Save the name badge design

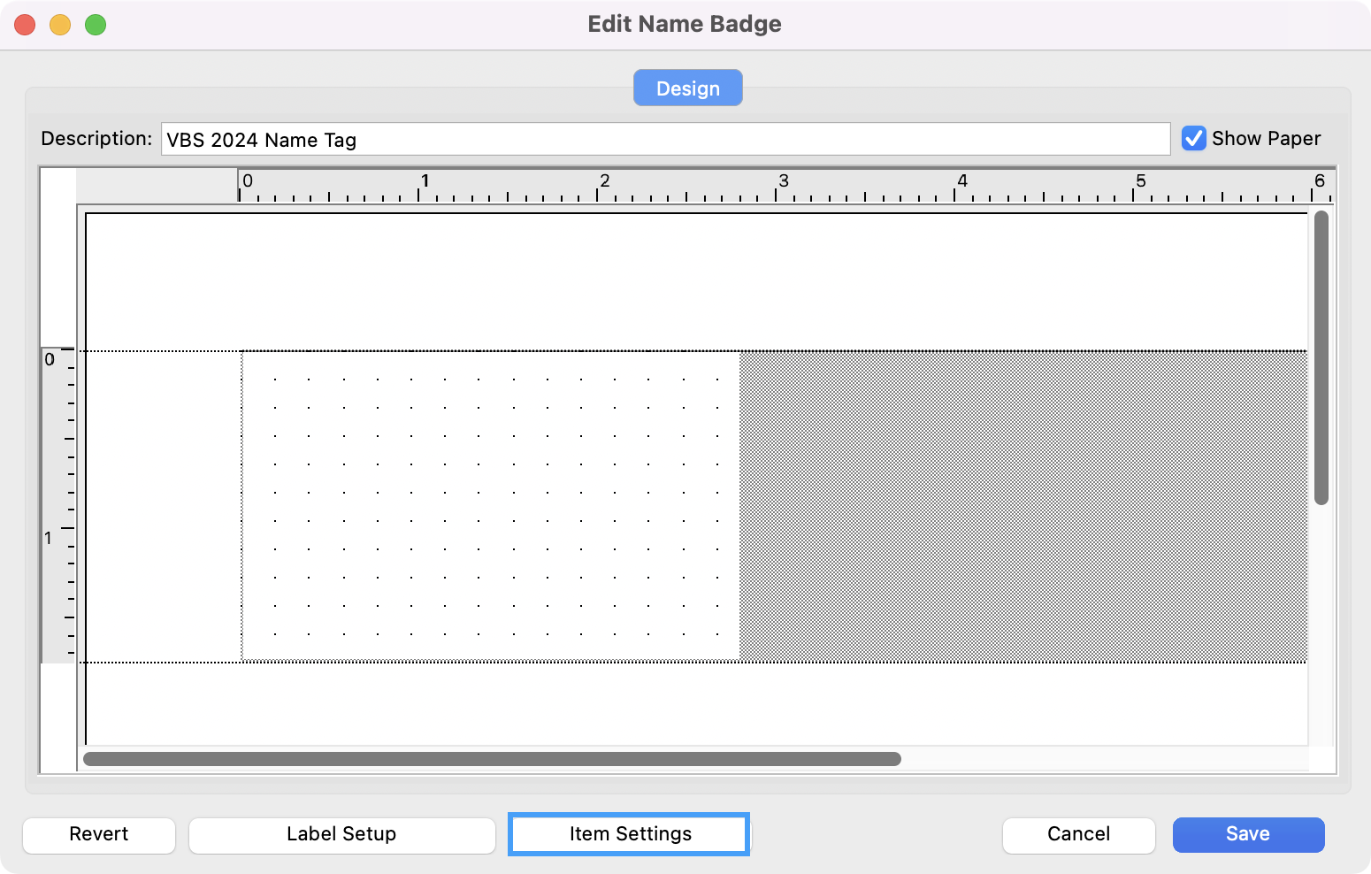click(1247, 834)
